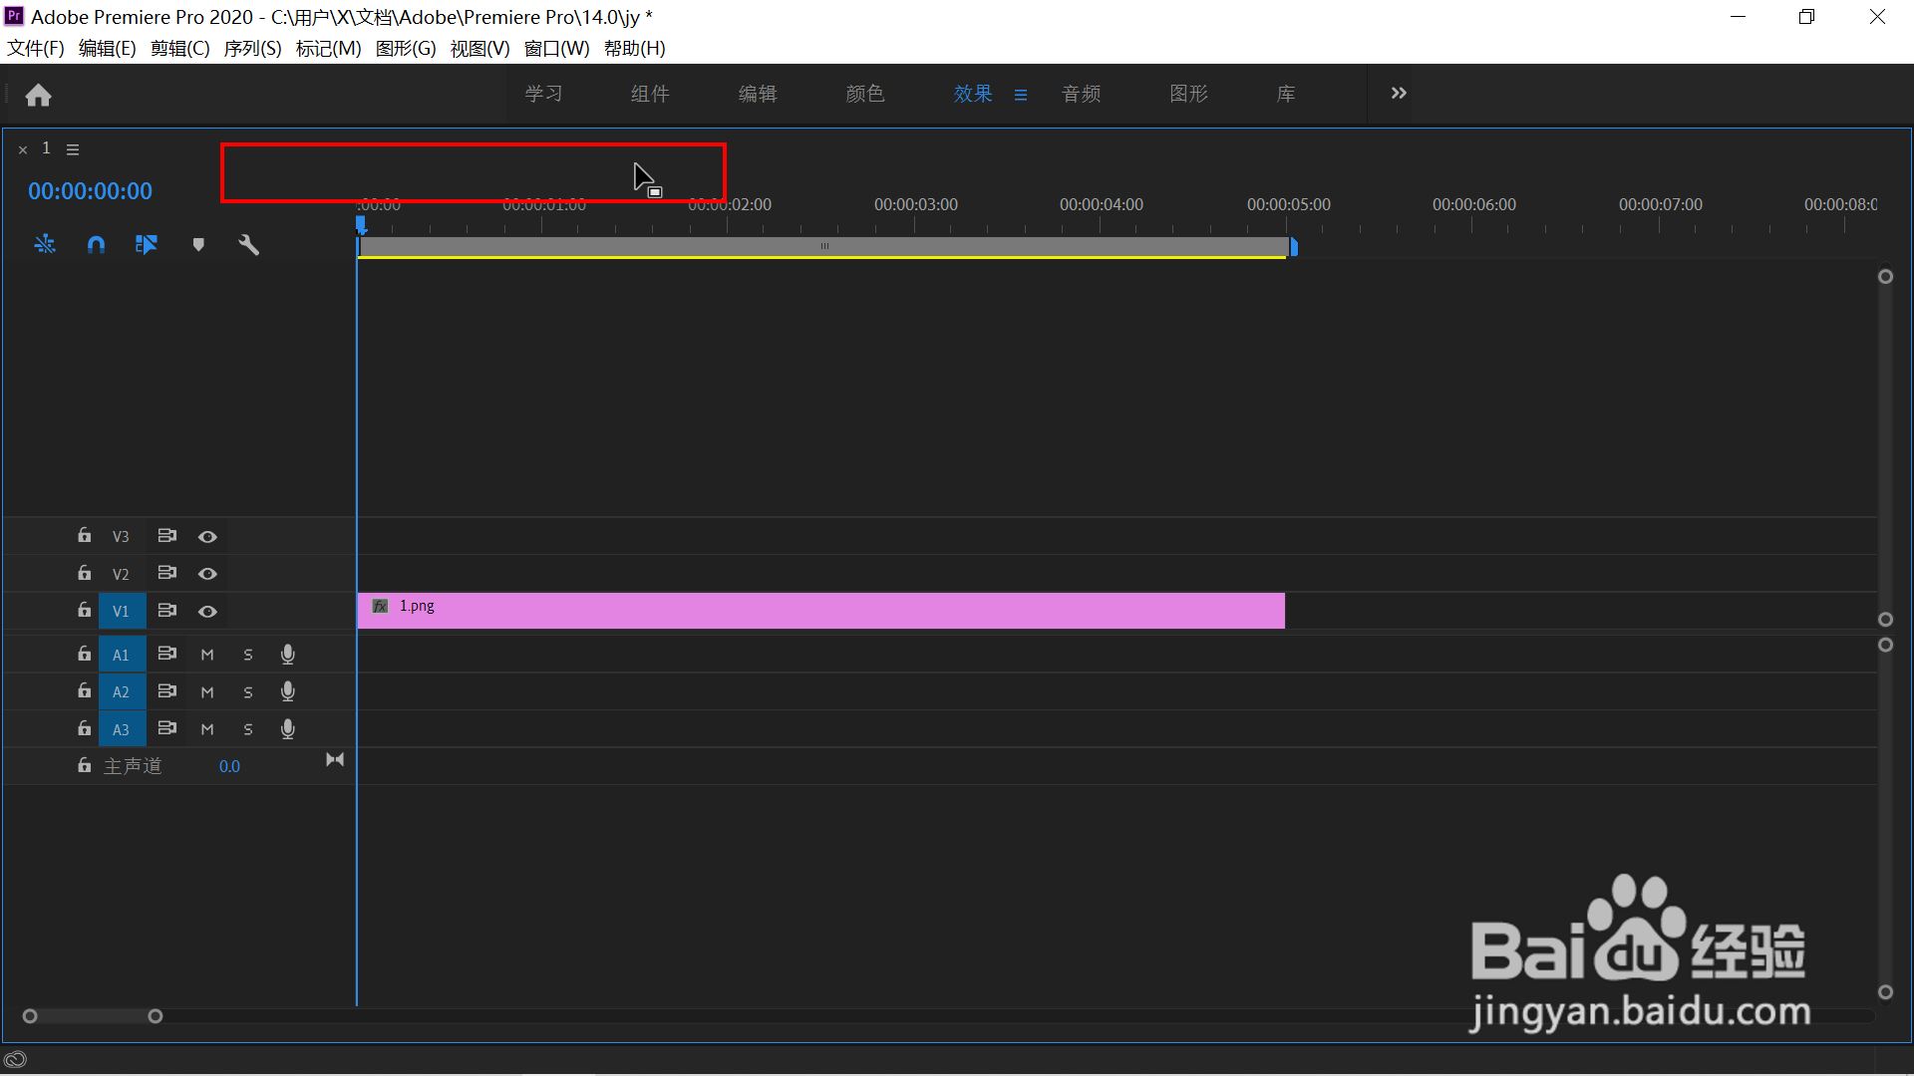Click the blue 00:00:00:00 timecode
Screen dimensions: 1914x1076
(x=90, y=191)
